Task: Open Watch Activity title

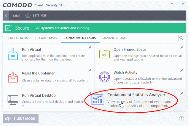Action: click(126, 72)
